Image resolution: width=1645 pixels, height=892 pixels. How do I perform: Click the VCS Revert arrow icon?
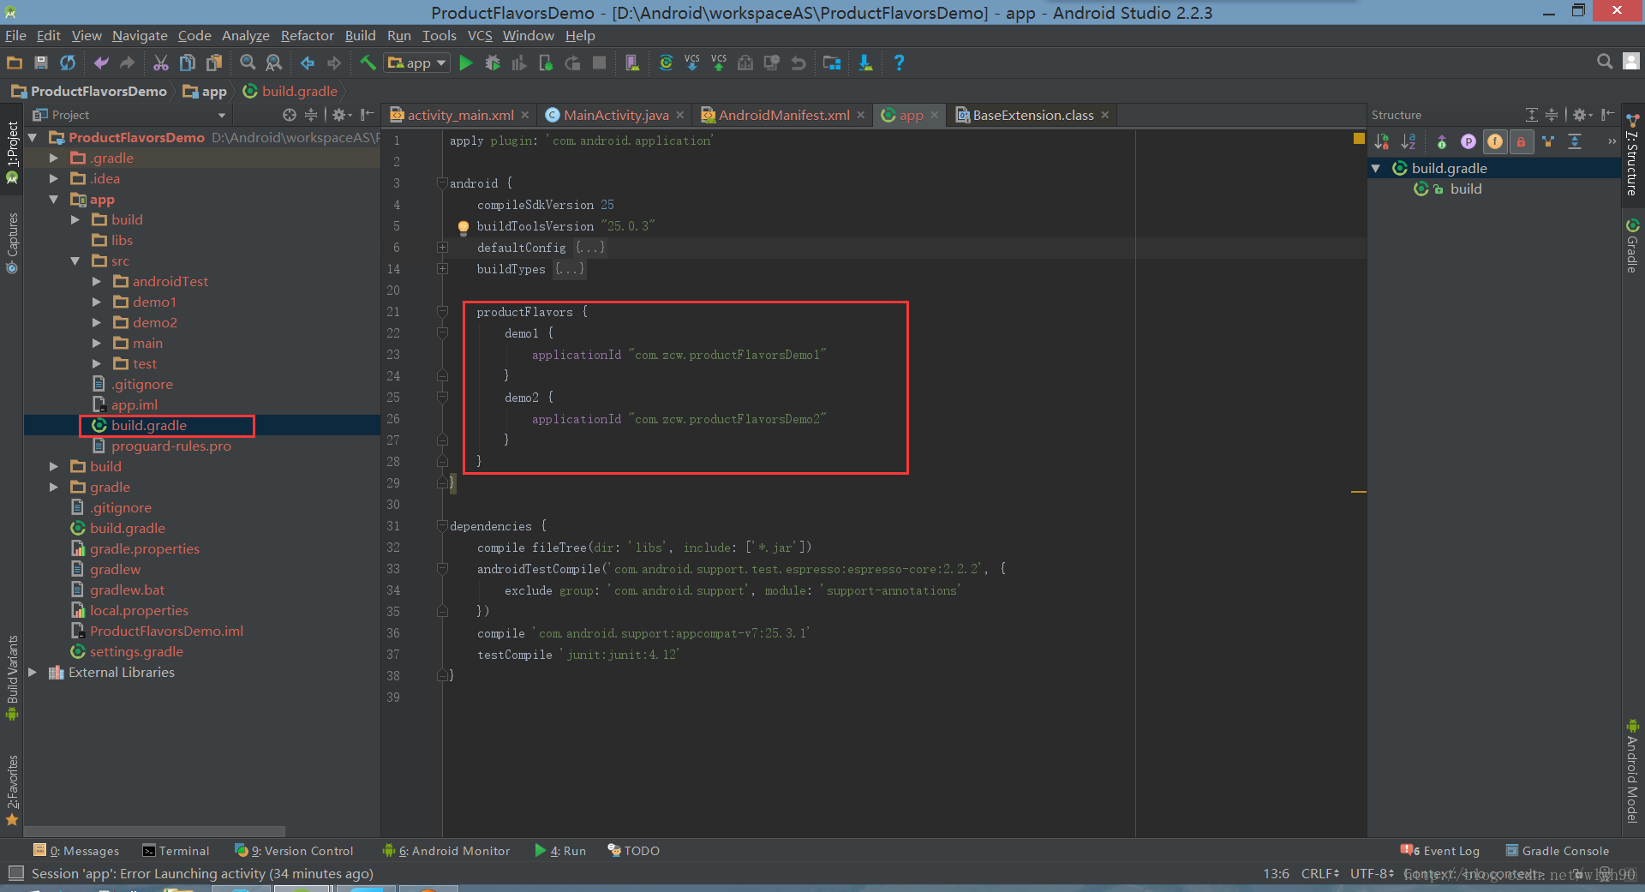(799, 63)
